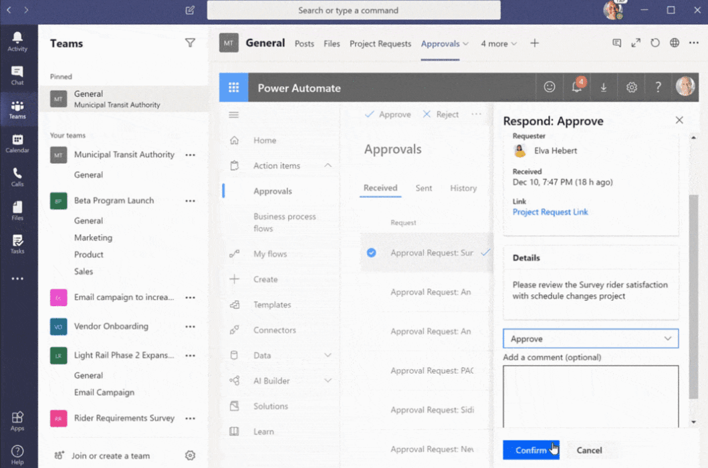Expand the AI Builder section

pos(328,380)
